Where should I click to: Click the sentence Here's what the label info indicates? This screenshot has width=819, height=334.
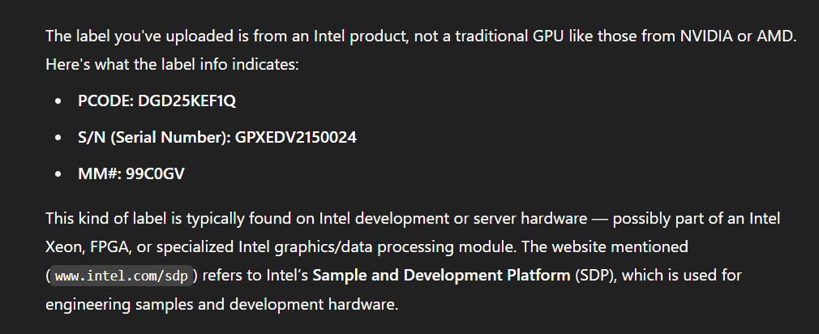[173, 65]
